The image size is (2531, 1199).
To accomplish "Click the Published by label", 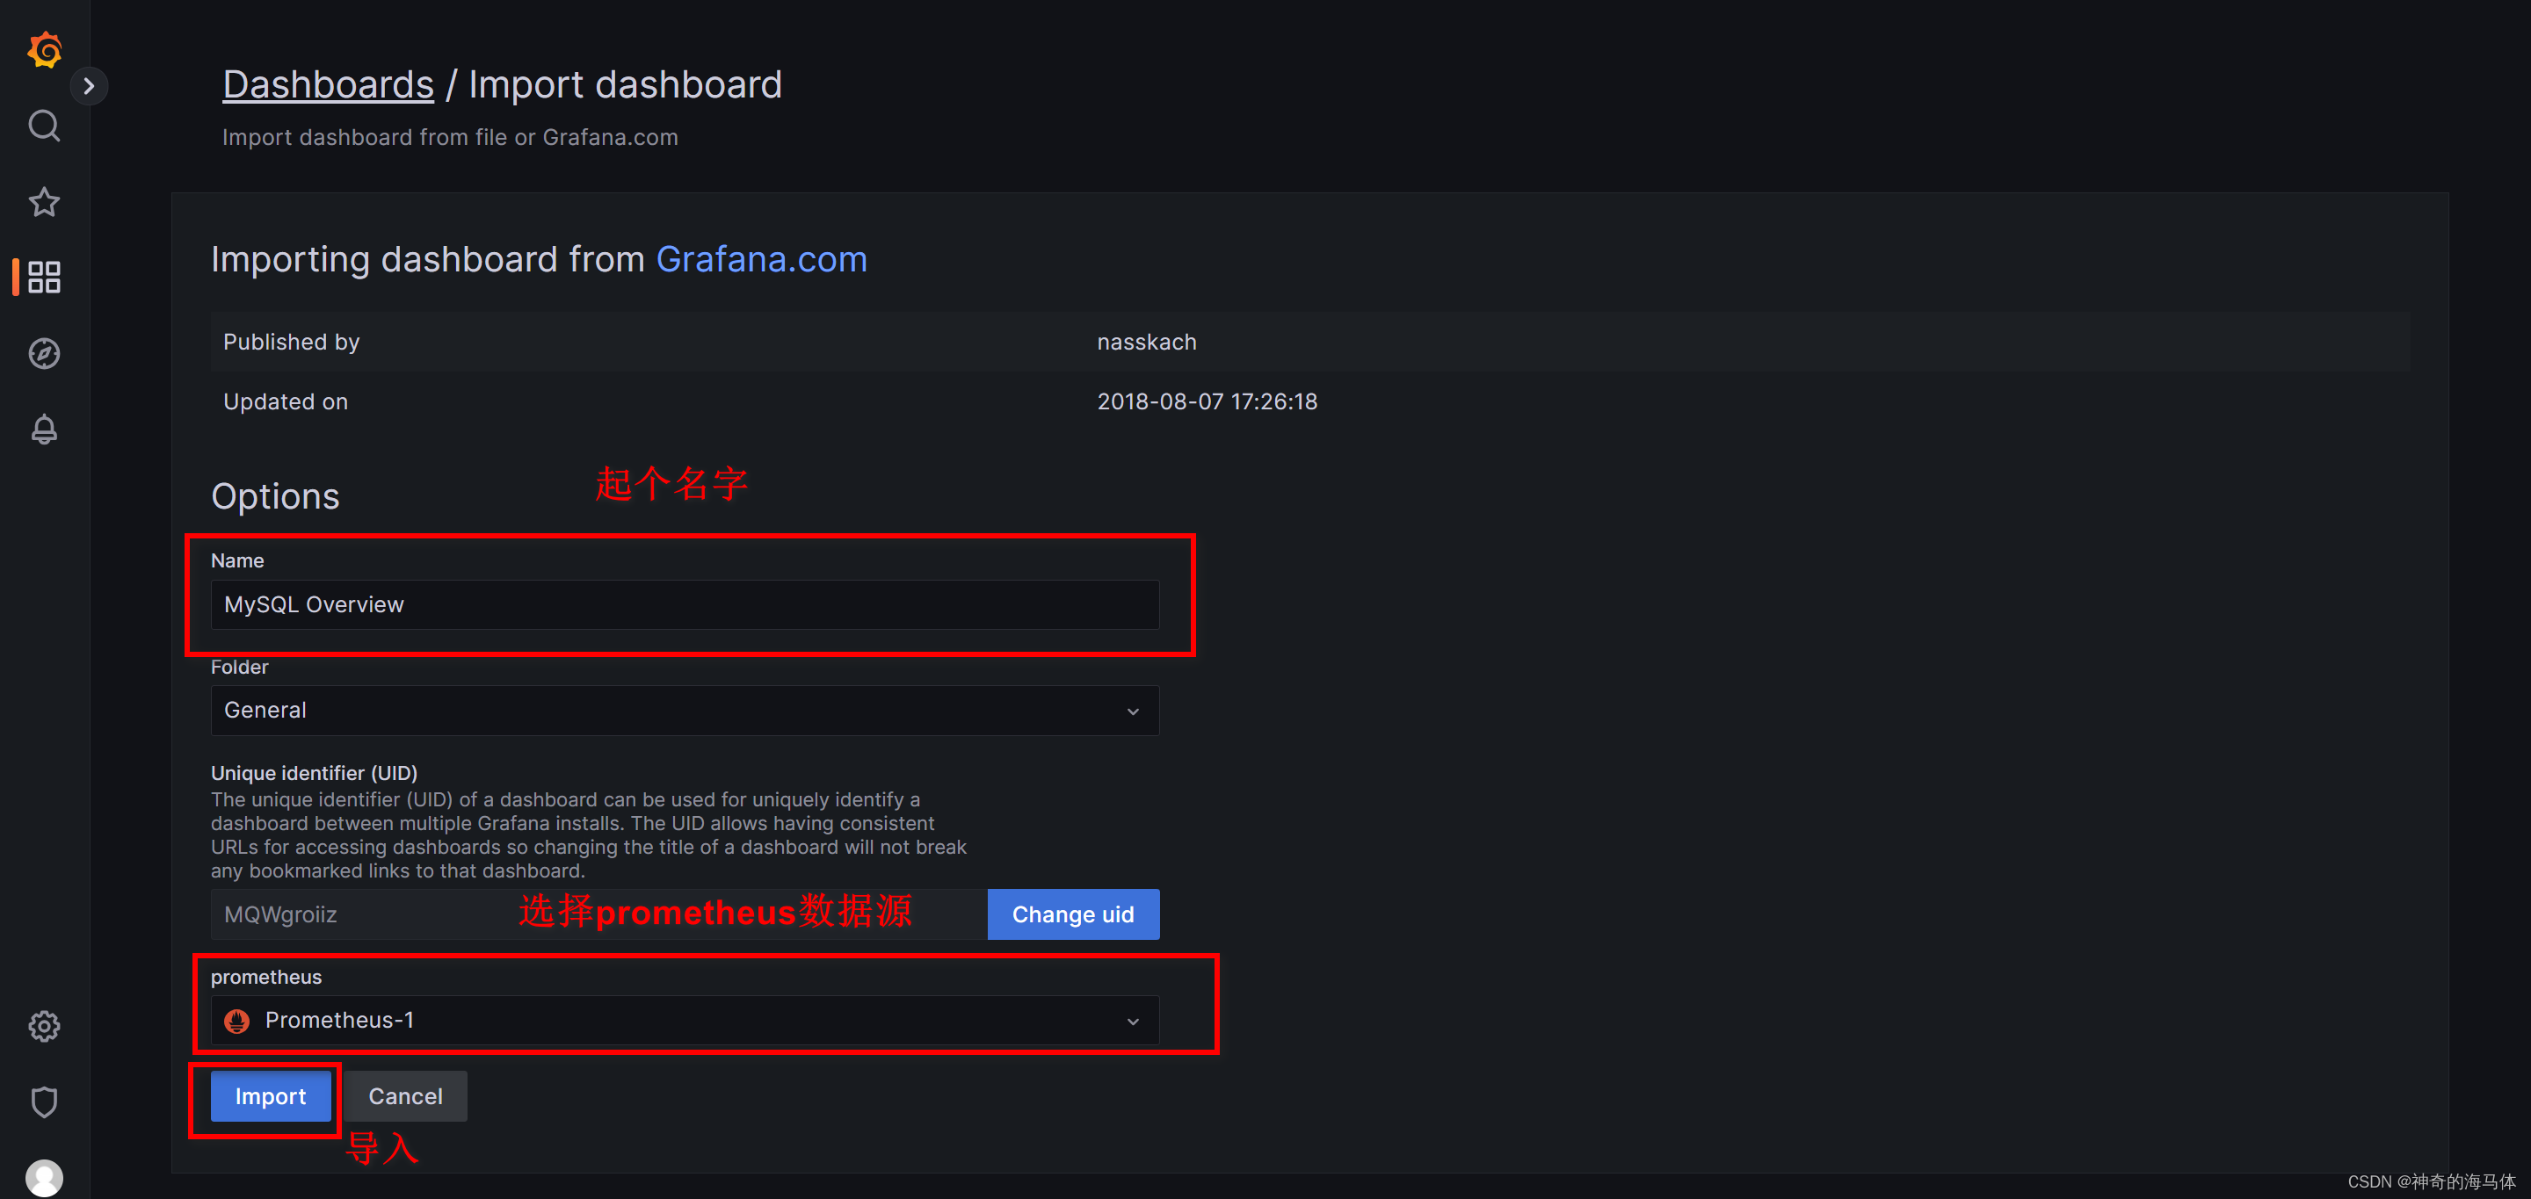I will [291, 342].
